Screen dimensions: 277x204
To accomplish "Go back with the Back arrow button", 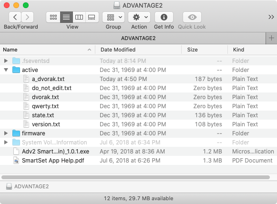I will click(15, 17).
